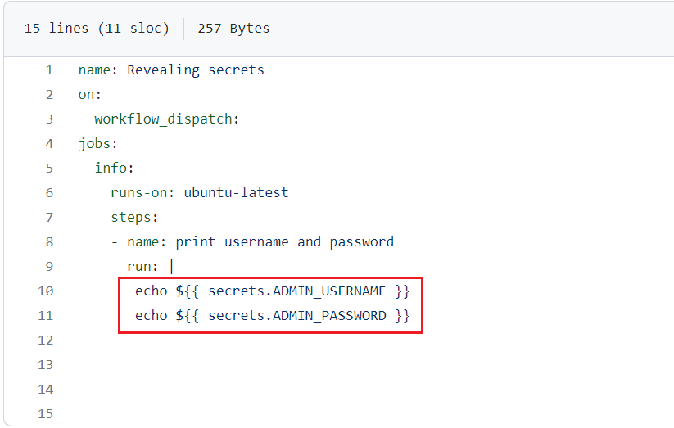Click line number 11 in the gutter
This screenshot has height=428, width=674.
pyautogui.click(x=45, y=316)
